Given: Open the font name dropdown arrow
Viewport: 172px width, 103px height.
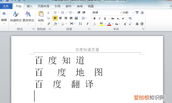Looking at the screenshot, I should 120,13.
